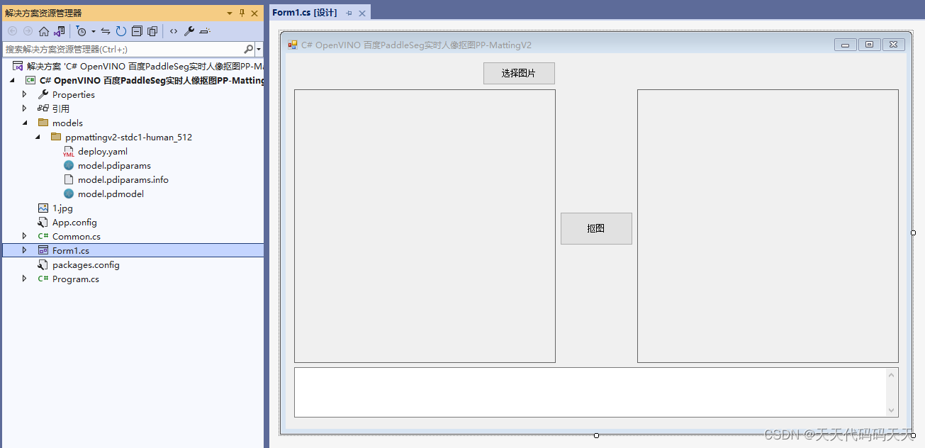Switch to Form1.cs [设计] tab
The height and width of the screenshot is (448, 925).
(x=305, y=13)
